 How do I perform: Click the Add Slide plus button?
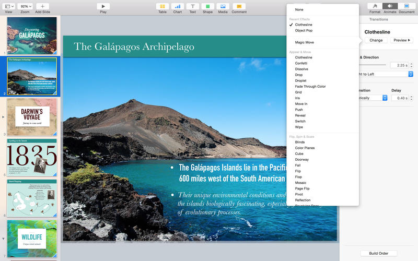(42, 6)
